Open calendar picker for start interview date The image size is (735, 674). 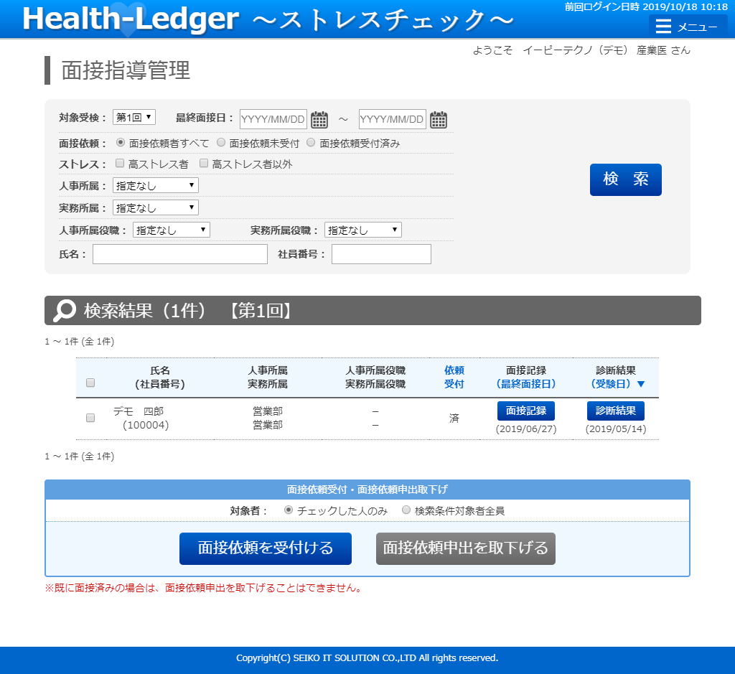[x=319, y=119]
